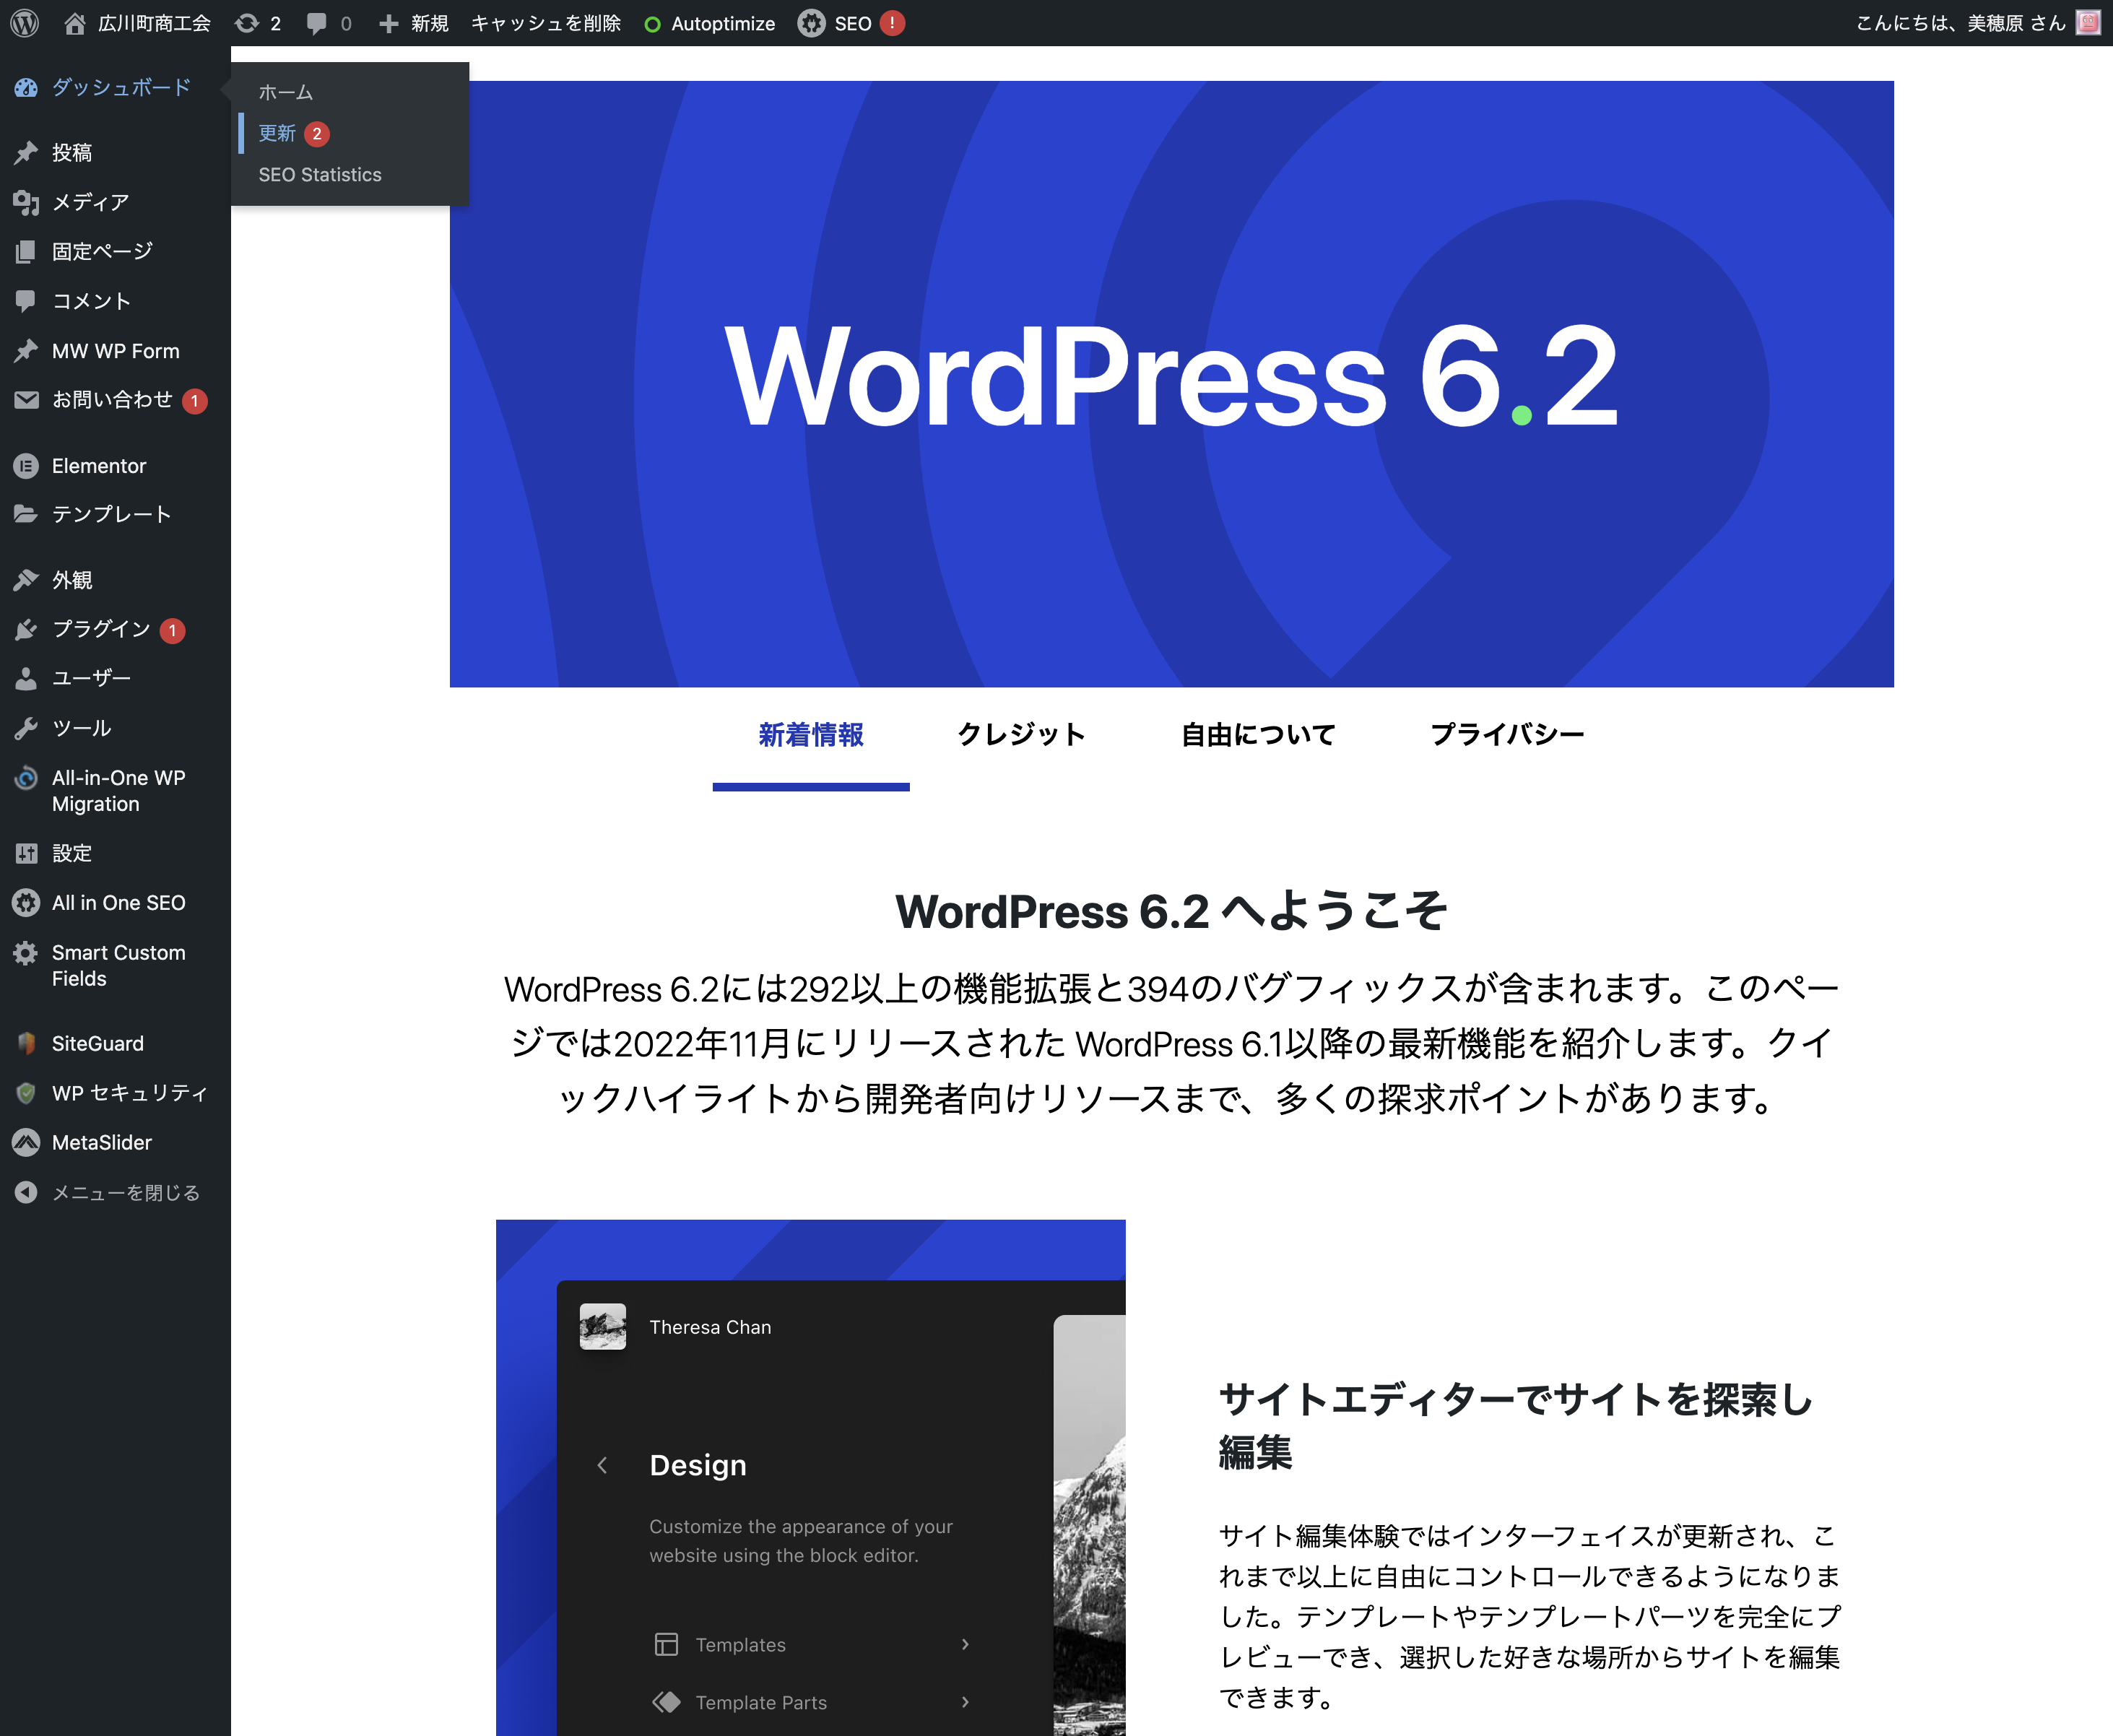The width and height of the screenshot is (2113, 1736).
Task: Open ツール tools menu
Action: click(115, 728)
